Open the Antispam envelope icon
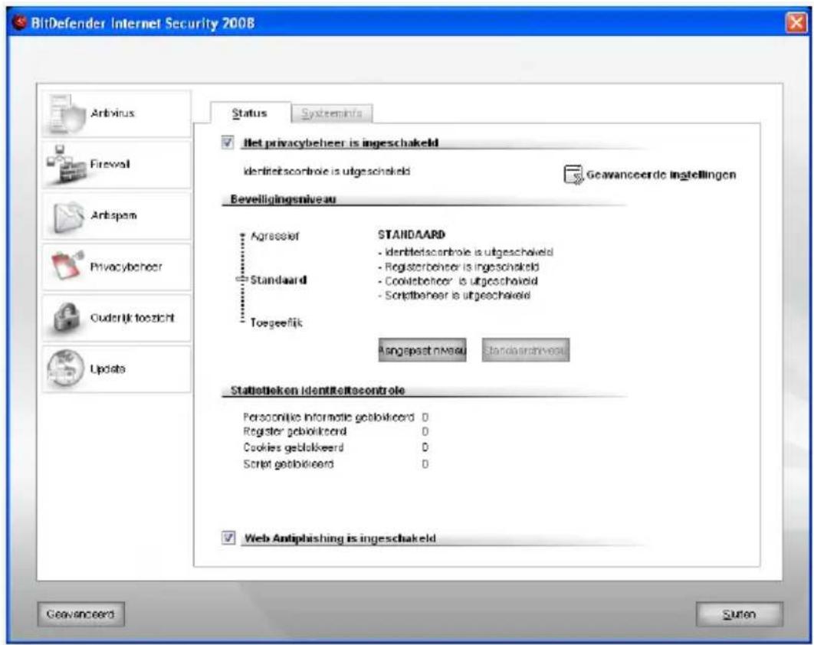This screenshot has width=814, height=645. 68,216
